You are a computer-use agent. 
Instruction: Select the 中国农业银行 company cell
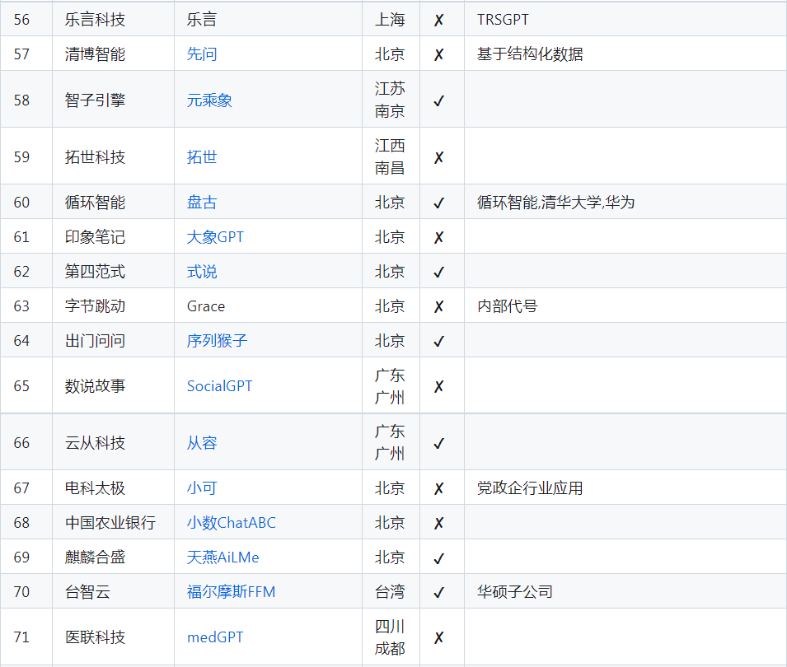pyautogui.click(x=113, y=523)
